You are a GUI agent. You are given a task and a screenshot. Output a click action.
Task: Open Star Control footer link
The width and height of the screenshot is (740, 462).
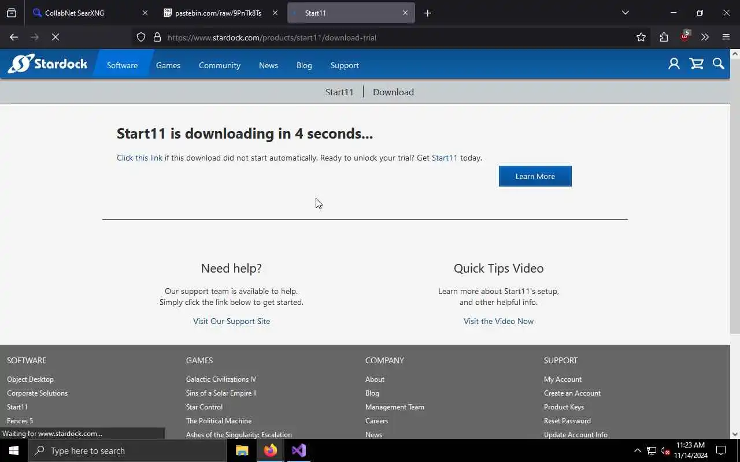204,407
